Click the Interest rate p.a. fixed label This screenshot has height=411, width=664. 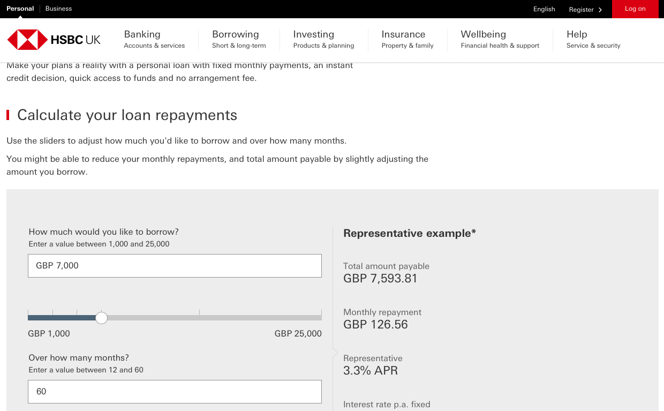[x=387, y=405]
